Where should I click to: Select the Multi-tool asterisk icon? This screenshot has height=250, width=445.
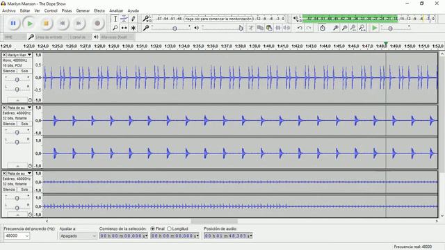pyautogui.click(x=133, y=28)
